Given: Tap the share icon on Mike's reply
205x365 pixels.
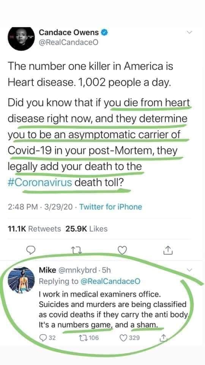Looking at the screenshot, I should point(164,337).
